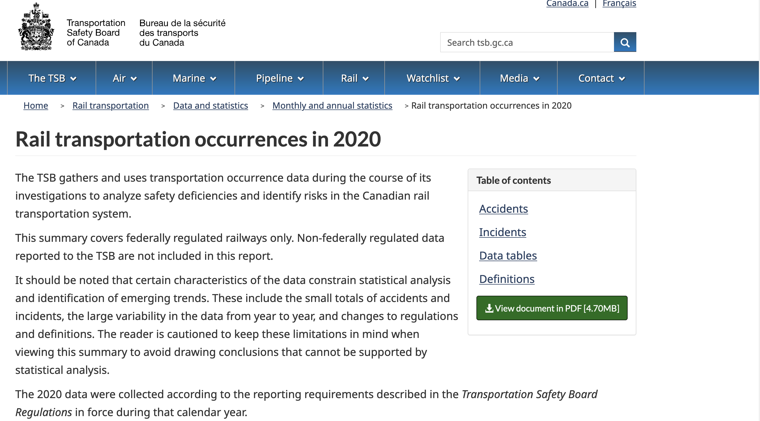Jump to Data tables section
Screen dimensions: 760x421
tap(507, 256)
